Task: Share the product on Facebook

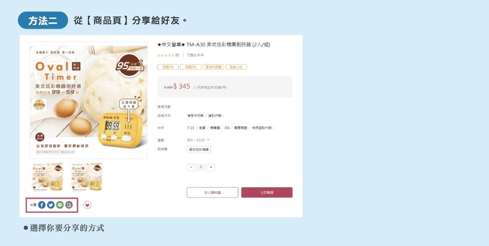Action: pos(42,205)
